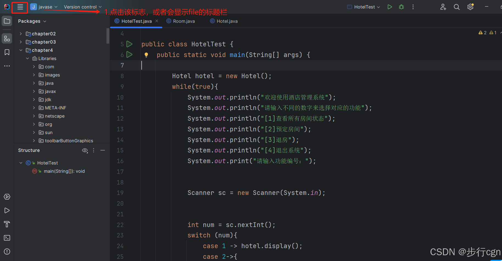Click run gutter icon on line 6

pyautogui.click(x=130, y=55)
